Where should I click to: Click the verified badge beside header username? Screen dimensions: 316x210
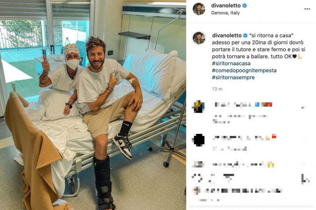[245, 5]
